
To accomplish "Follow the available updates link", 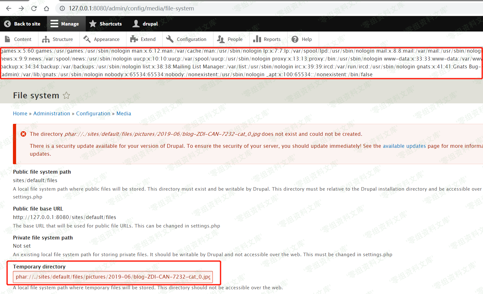I will (x=404, y=146).
